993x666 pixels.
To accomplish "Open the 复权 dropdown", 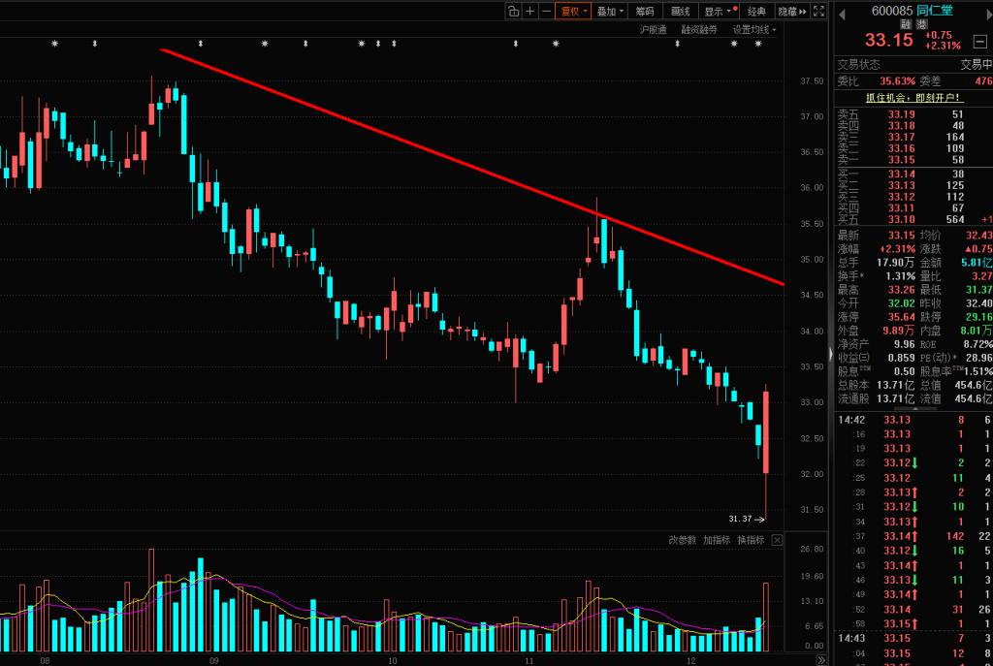I will (573, 12).
